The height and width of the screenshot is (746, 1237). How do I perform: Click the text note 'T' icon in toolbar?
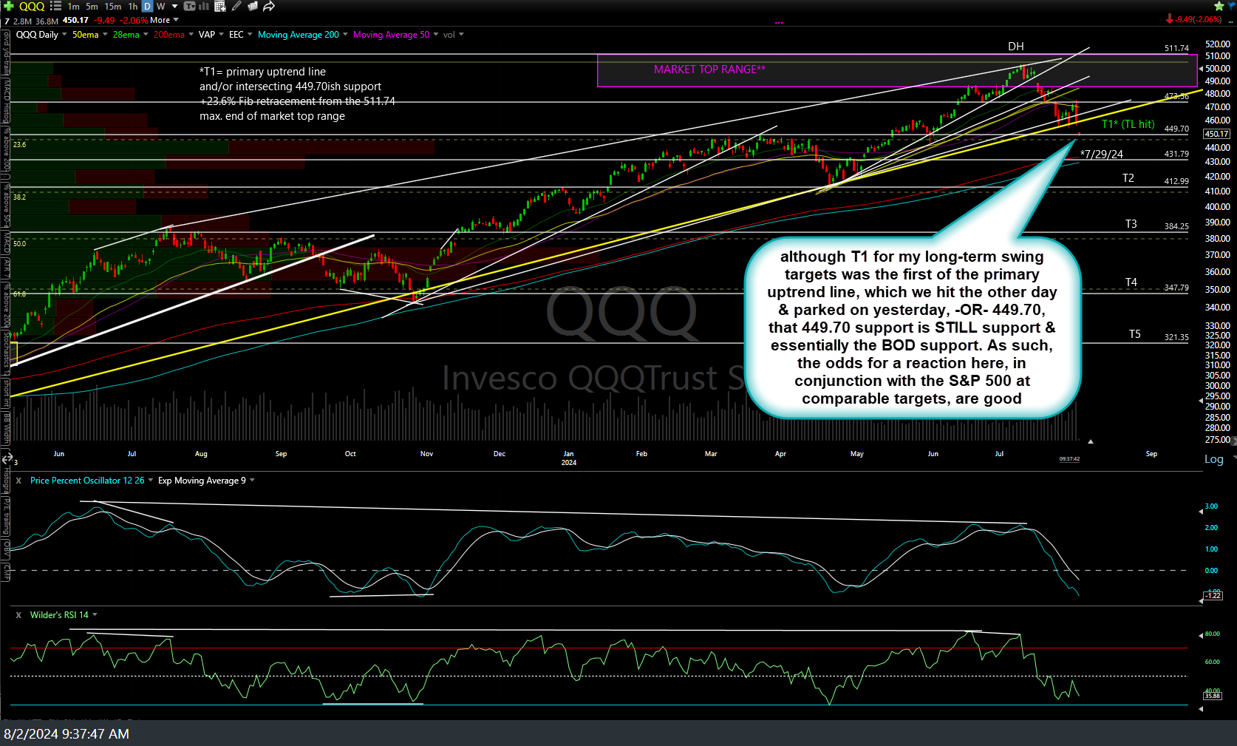(x=189, y=6)
